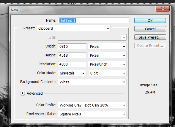Click the OK button
Screen dimensions: 175x127
pyautogui.click(x=150, y=21)
